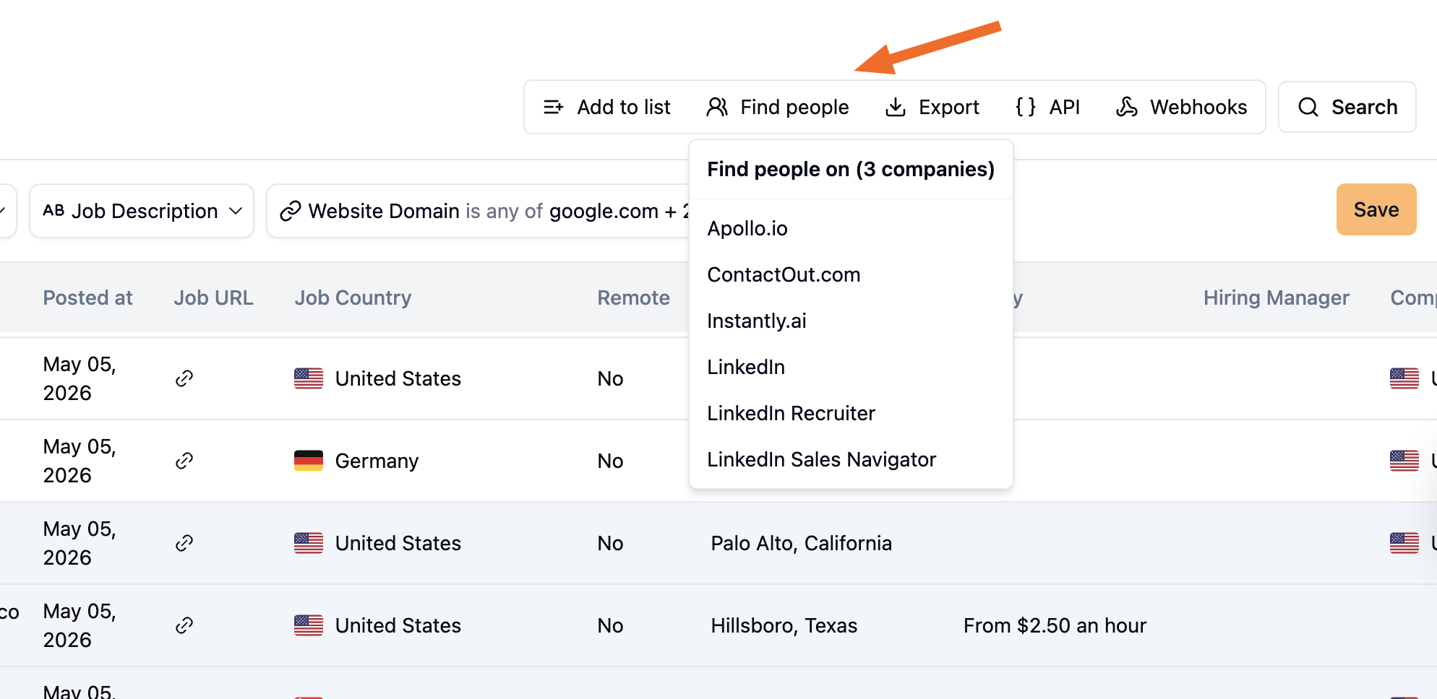Click US flag in Palo Alto row's Job Country
This screenshot has height=699, width=1437.
[309, 543]
